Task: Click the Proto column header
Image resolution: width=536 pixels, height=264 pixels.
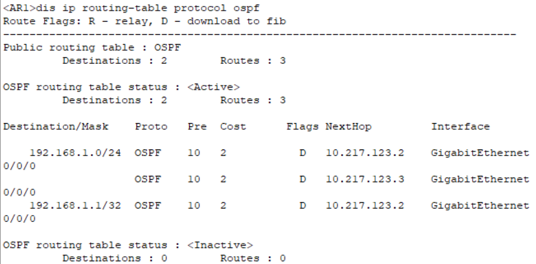Action: 151,126
